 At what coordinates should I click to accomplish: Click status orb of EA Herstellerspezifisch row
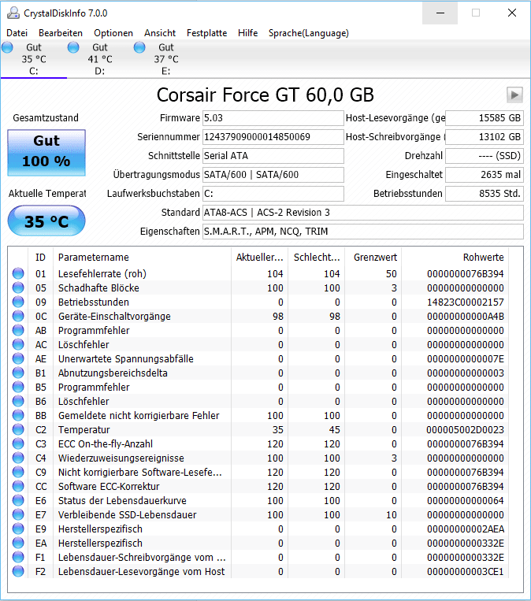[18, 543]
